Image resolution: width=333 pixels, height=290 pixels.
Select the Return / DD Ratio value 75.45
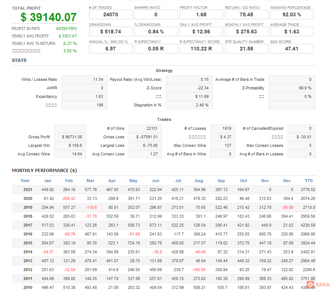coord(247,14)
